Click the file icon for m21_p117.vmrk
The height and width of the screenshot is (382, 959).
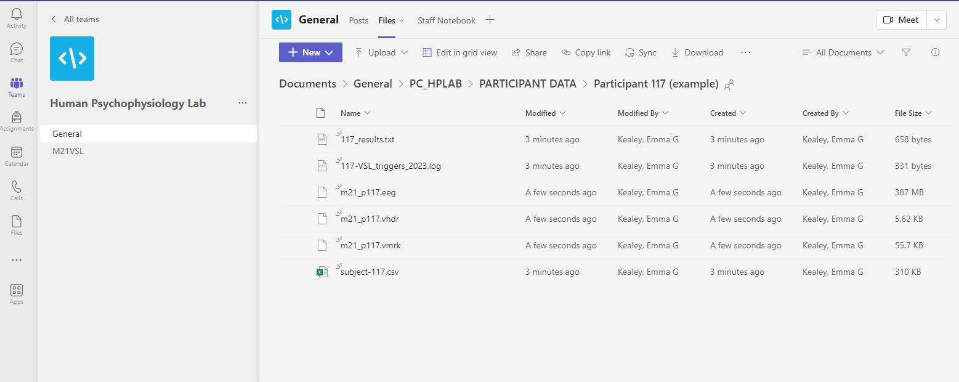[322, 245]
